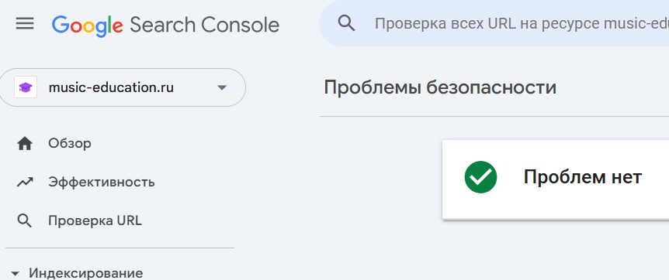
Task: Click the purple graduation cap site icon
Action: pyautogui.click(x=26, y=87)
